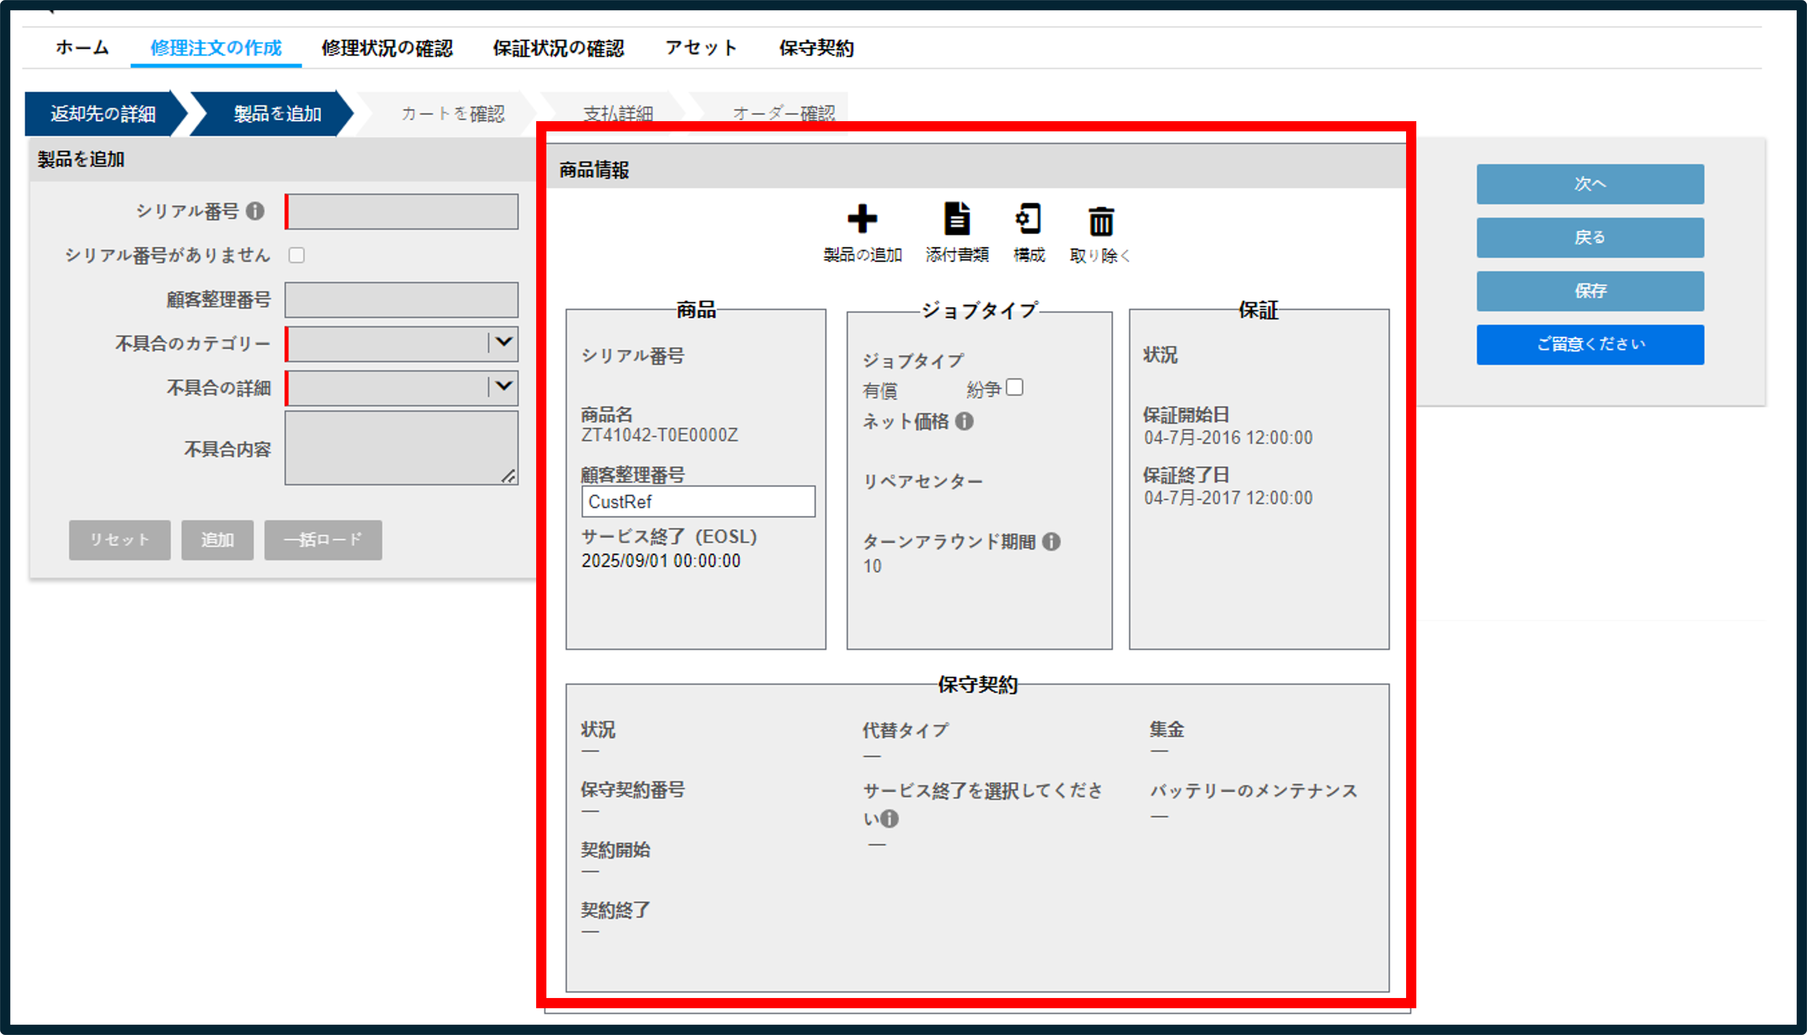Click info icon after サービス終了を選択してください
The width and height of the screenshot is (1807, 1035).
(x=890, y=819)
